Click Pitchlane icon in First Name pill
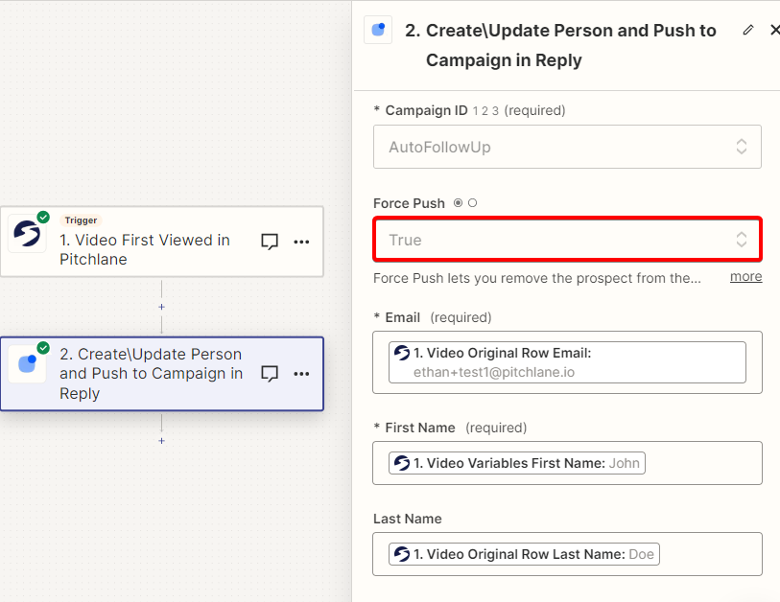 402,463
